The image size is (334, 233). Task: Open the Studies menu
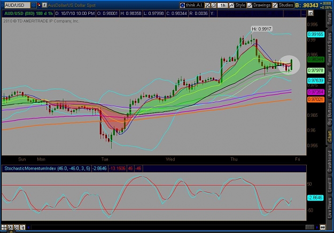283,5
